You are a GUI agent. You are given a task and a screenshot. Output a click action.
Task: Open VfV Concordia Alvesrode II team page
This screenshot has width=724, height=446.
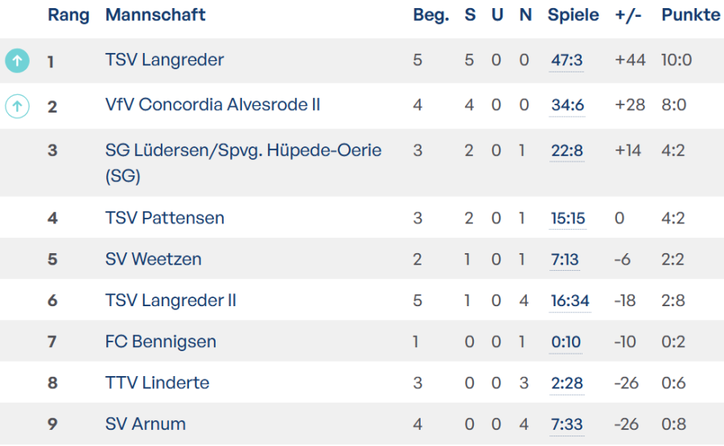pyautogui.click(x=212, y=105)
